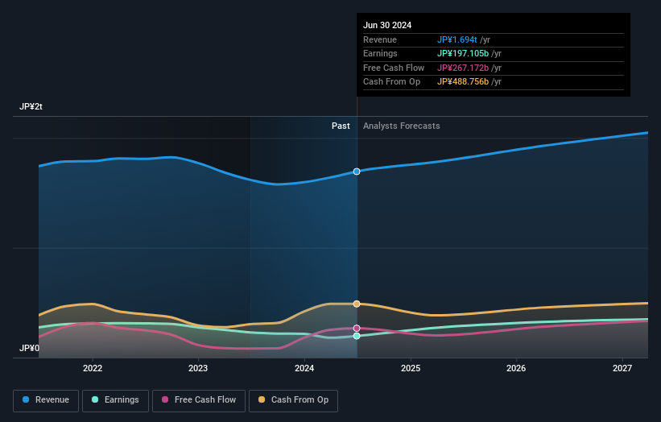Click the 2024 x-axis label
Screen dimensions: 661x422
304,369
